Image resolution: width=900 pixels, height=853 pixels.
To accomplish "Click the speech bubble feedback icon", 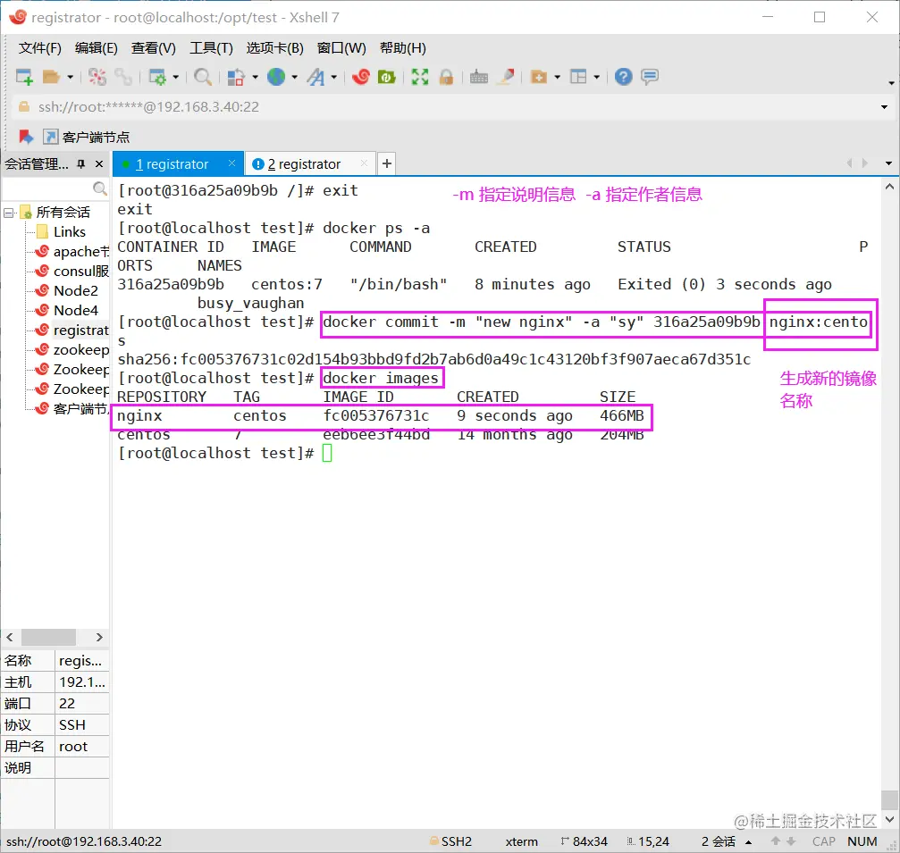I will [649, 76].
